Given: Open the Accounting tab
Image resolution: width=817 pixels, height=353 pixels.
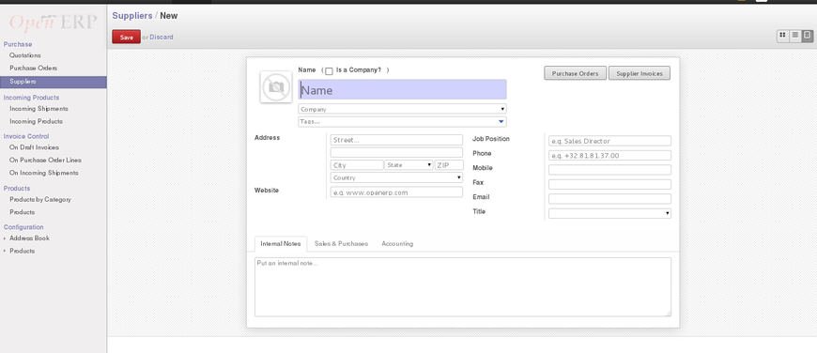Looking at the screenshot, I should point(397,244).
